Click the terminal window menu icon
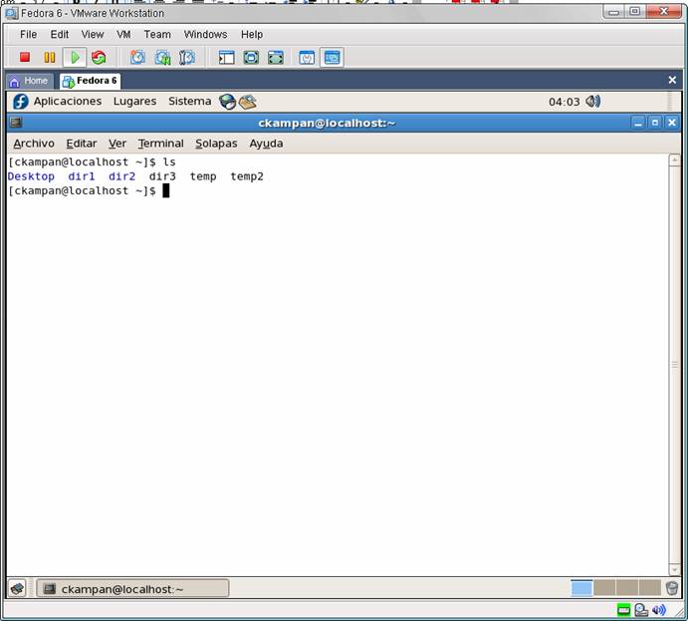Viewport: 688px width, 621px height. point(16,123)
